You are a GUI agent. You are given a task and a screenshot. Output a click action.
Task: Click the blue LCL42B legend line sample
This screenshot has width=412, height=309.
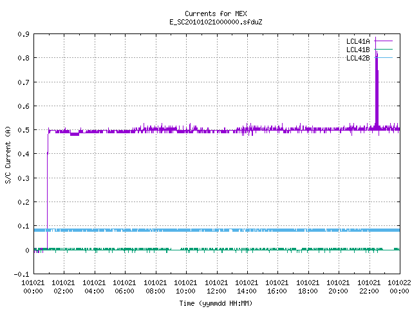coord(384,57)
